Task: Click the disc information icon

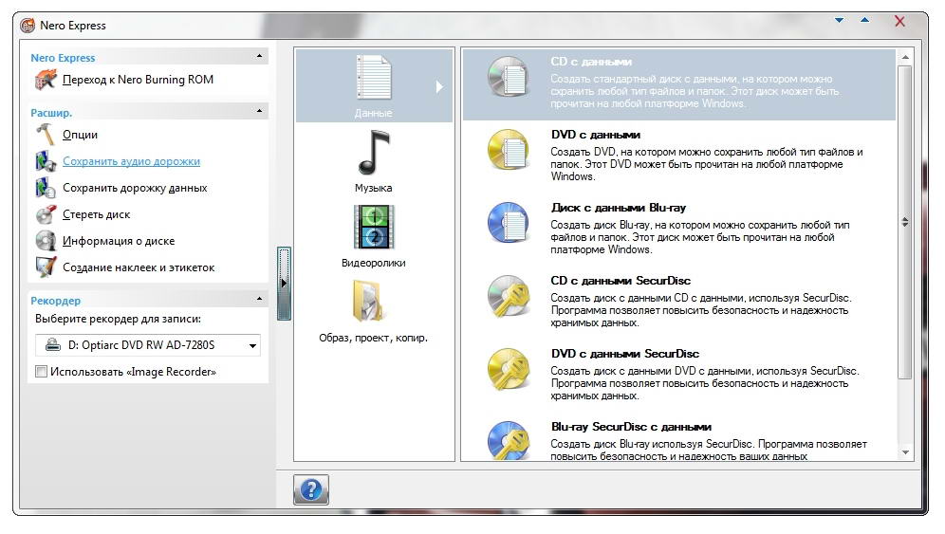Action: tap(46, 241)
